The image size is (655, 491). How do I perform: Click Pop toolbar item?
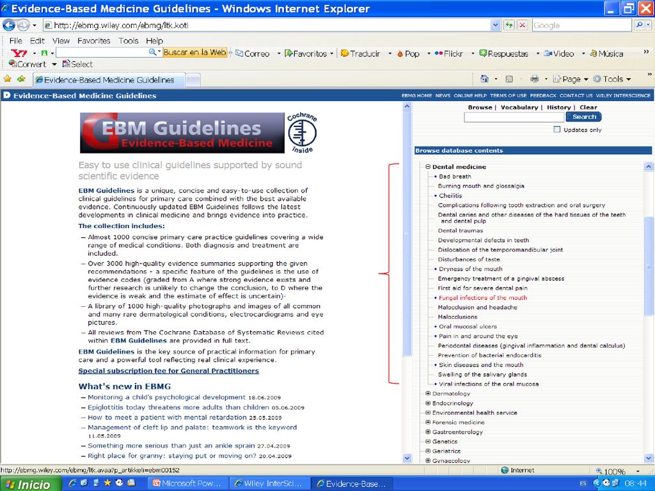(x=408, y=54)
